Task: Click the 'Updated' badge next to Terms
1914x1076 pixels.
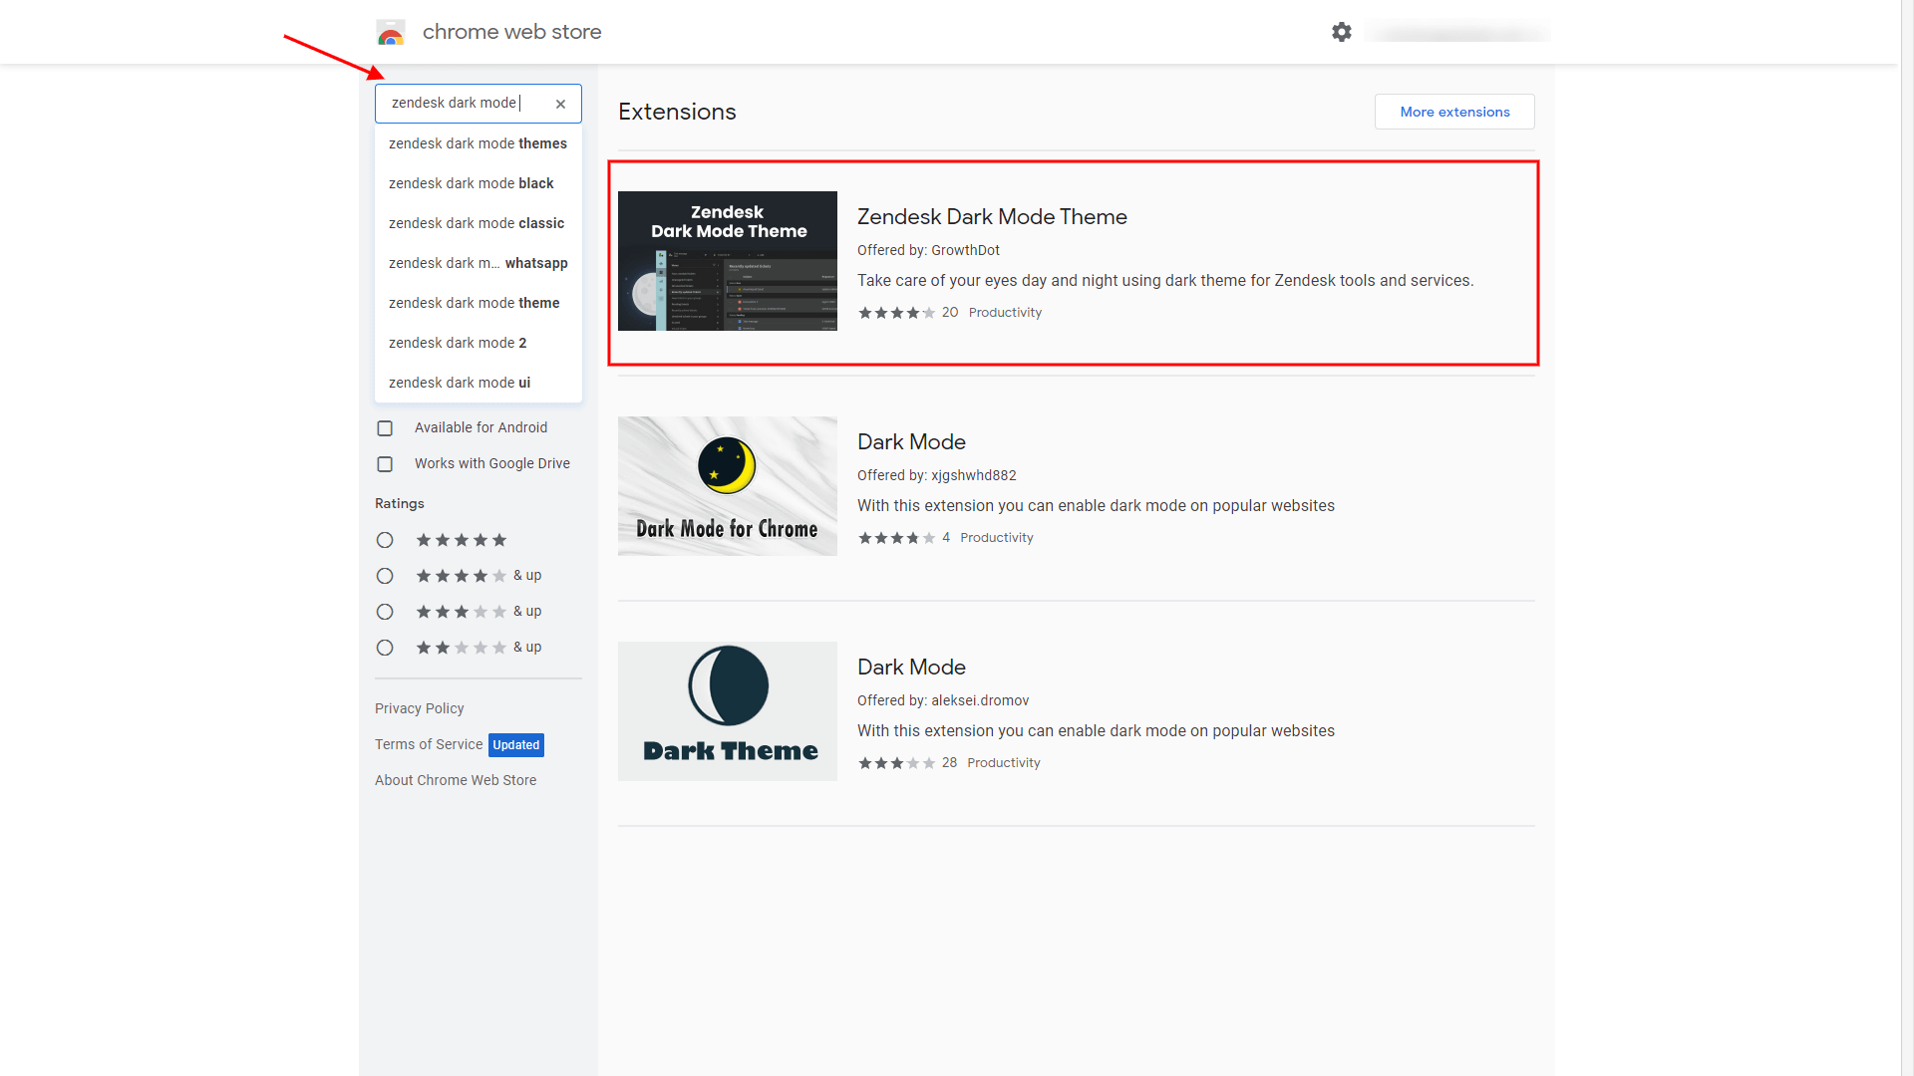Action: coord(516,745)
